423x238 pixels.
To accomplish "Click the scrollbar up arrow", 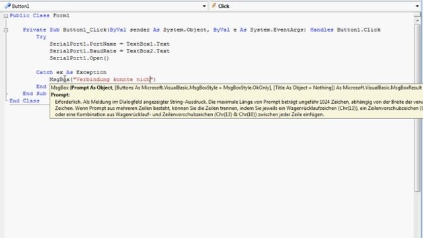I will tap(417, 20).
